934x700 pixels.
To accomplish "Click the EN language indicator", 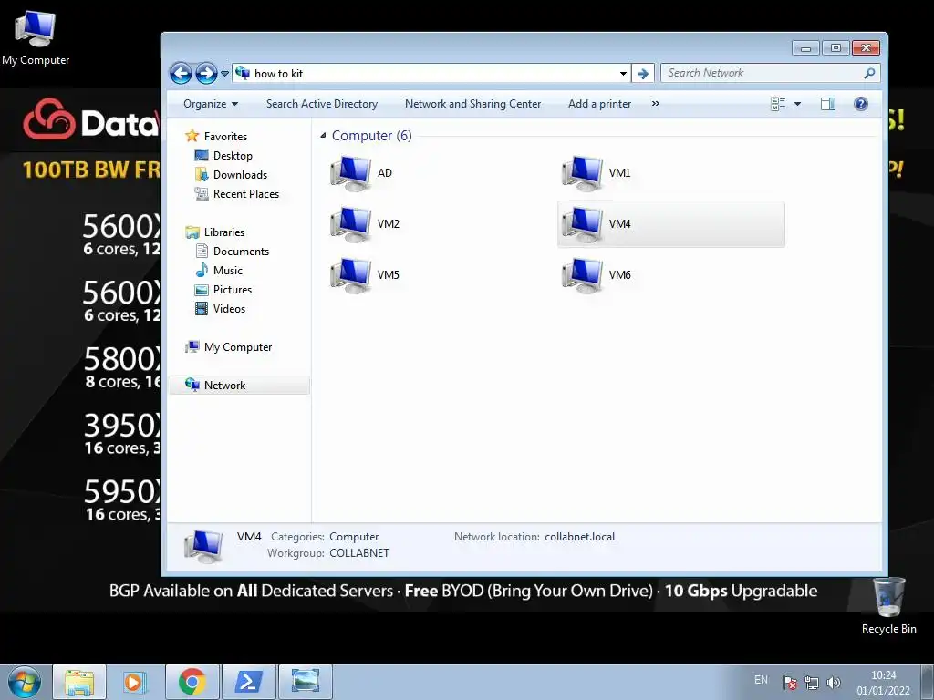I will point(761,680).
